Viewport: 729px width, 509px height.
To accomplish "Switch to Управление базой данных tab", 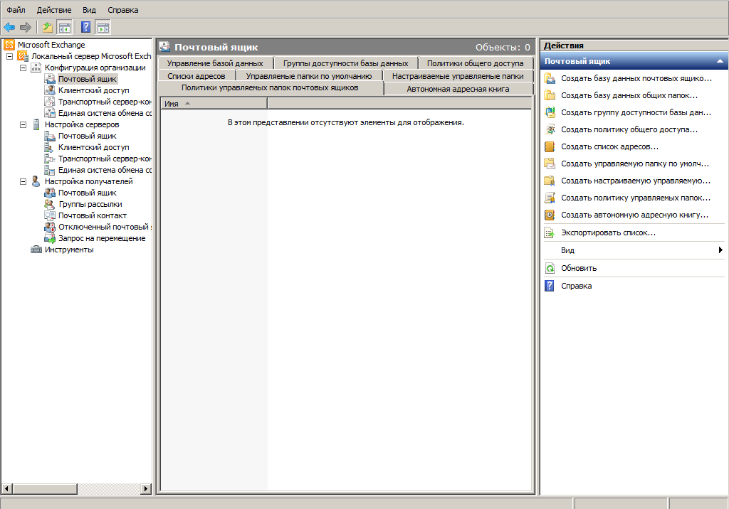I will point(215,63).
